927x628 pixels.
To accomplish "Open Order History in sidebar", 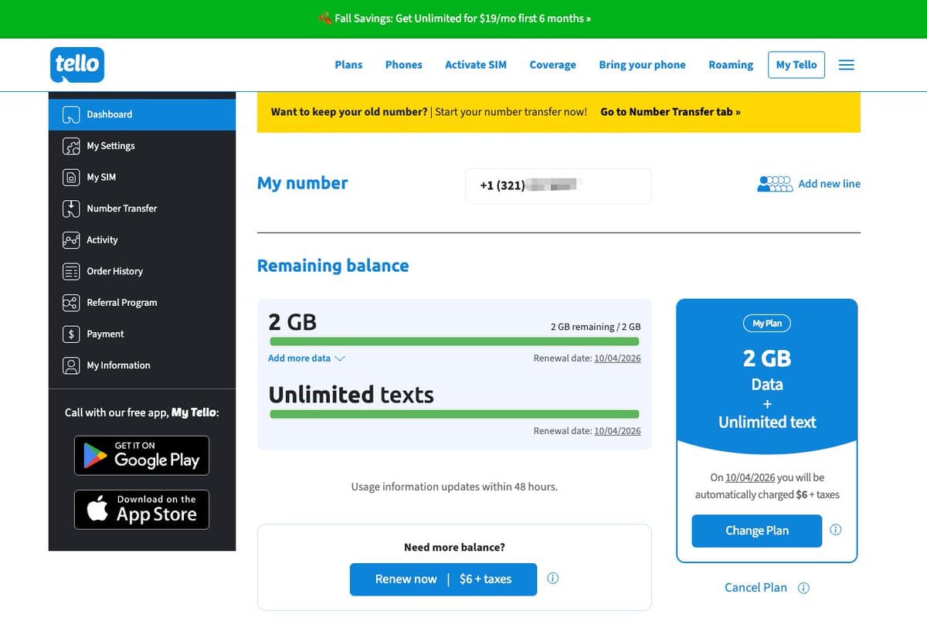I will point(142,271).
